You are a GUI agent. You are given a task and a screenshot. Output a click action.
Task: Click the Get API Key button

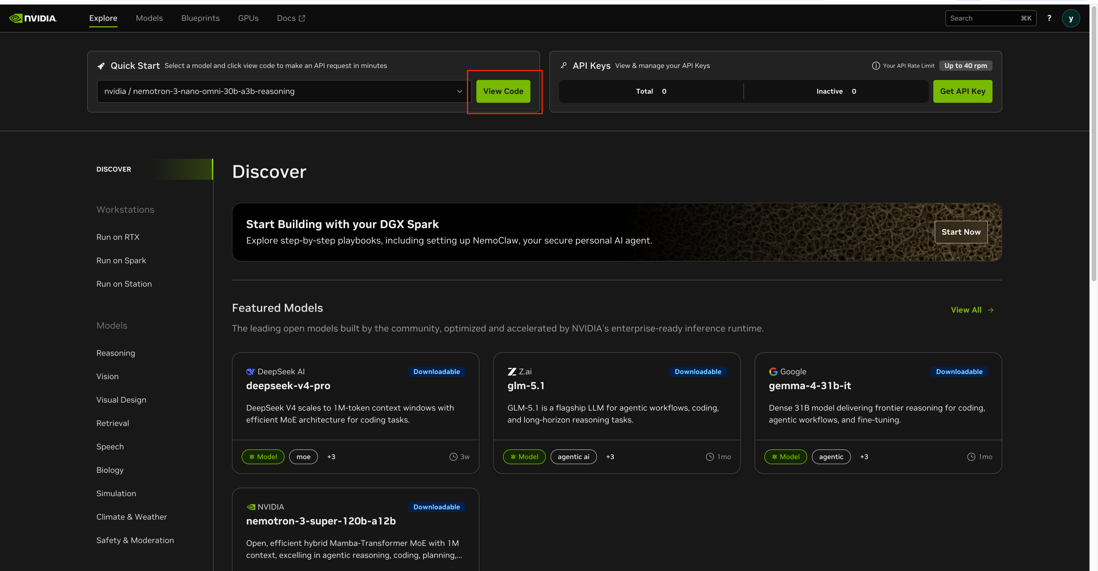pos(962,91)
